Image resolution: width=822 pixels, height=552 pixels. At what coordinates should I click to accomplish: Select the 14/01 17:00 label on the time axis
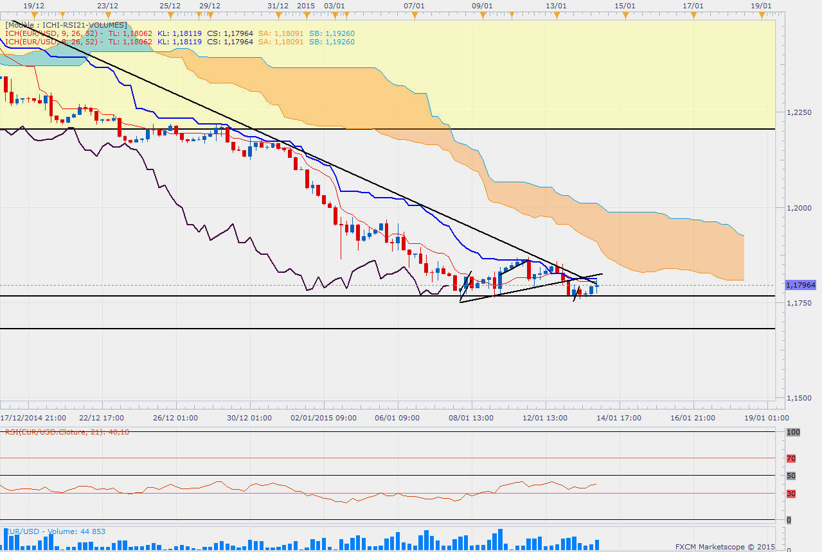click(618, 417)
